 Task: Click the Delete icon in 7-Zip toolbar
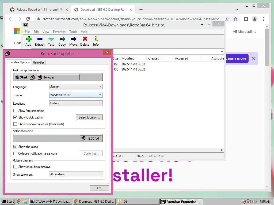[85, 39]
